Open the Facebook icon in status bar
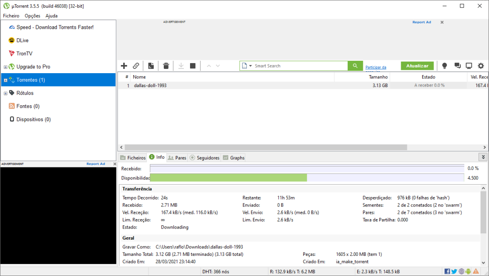 point(447,271)
